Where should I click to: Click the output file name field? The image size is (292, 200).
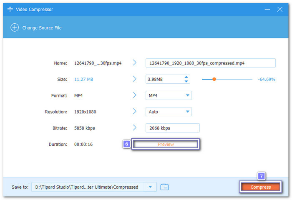(x=210, y=63)
